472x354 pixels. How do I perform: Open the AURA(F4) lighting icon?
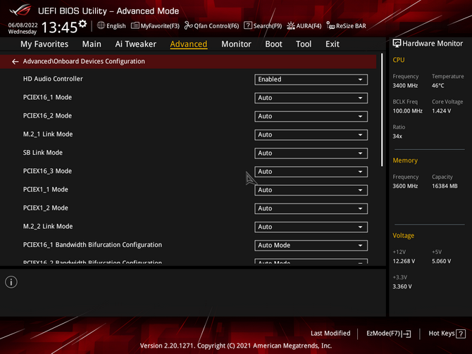point(291,26)
